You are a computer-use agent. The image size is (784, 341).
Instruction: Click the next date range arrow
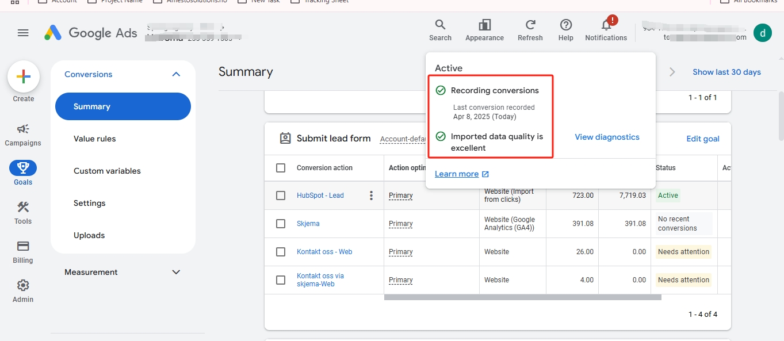pyautogui.click(x=672, y=72)
